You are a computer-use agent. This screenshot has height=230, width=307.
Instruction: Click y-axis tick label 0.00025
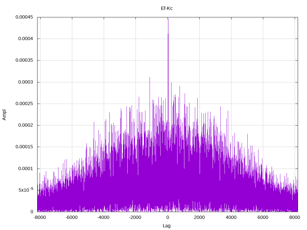(24, 104)
